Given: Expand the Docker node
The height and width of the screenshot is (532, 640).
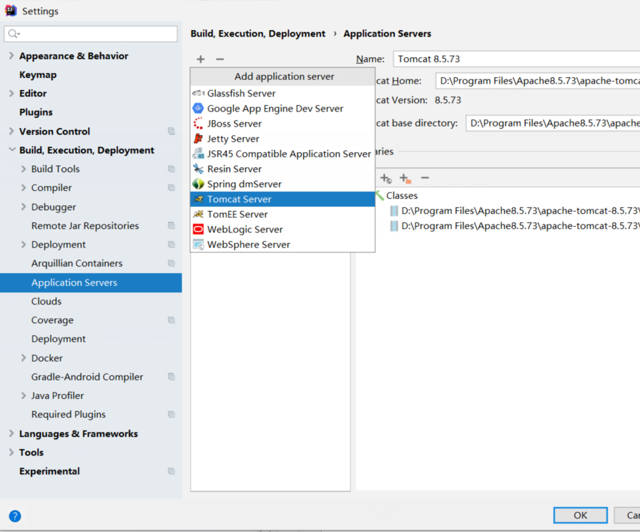Looking at the screenshot, I should click(24, 358).
